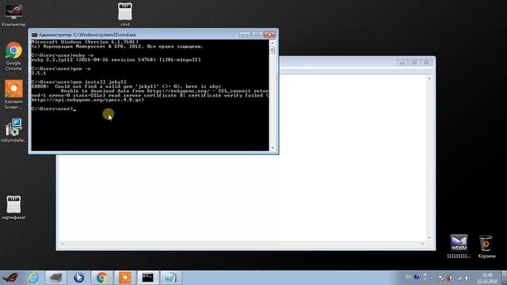Click the '2.5.1' gem version output
Screen dimensions: 507x285
pyautogui.click(x=39, y=73)
